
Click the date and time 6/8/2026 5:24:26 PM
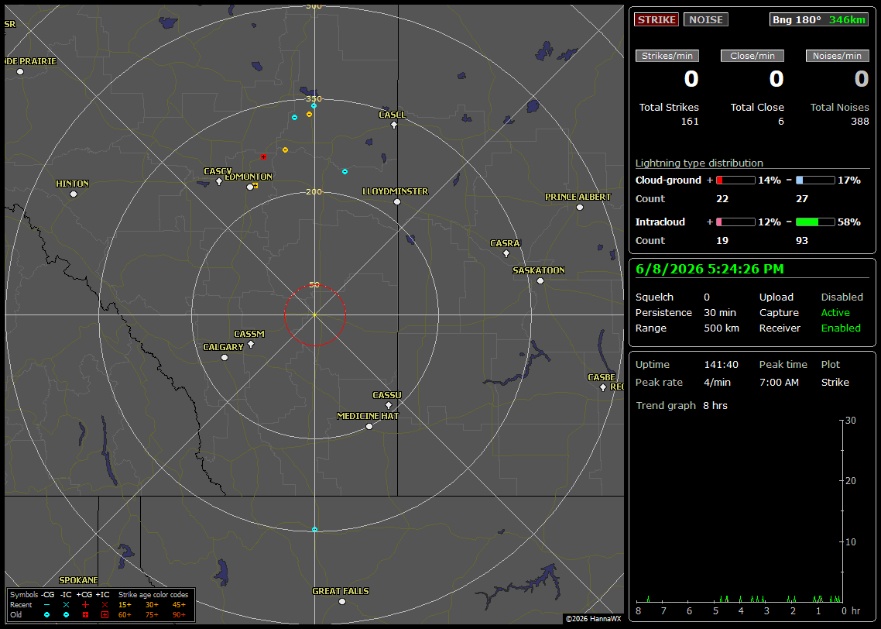pyautogui.click(x=710, y=270)
